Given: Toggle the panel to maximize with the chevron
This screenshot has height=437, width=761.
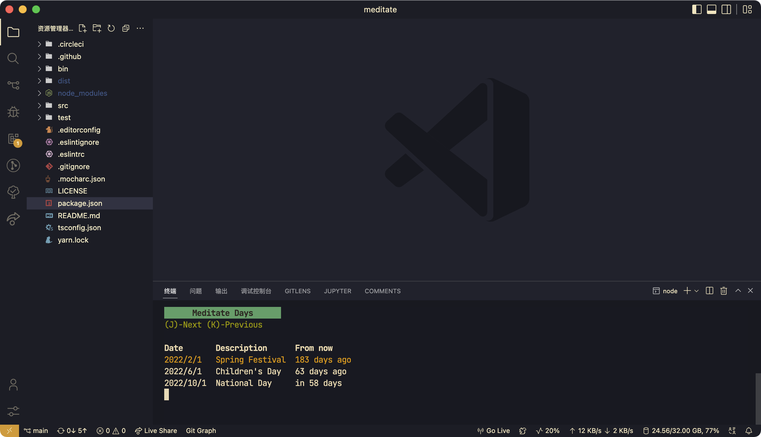Looking at the screenshot, I should [x=738, y=291].
